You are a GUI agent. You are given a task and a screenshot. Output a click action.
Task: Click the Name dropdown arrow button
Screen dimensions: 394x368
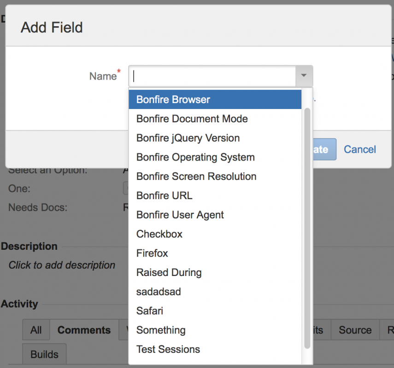(304, 76)
